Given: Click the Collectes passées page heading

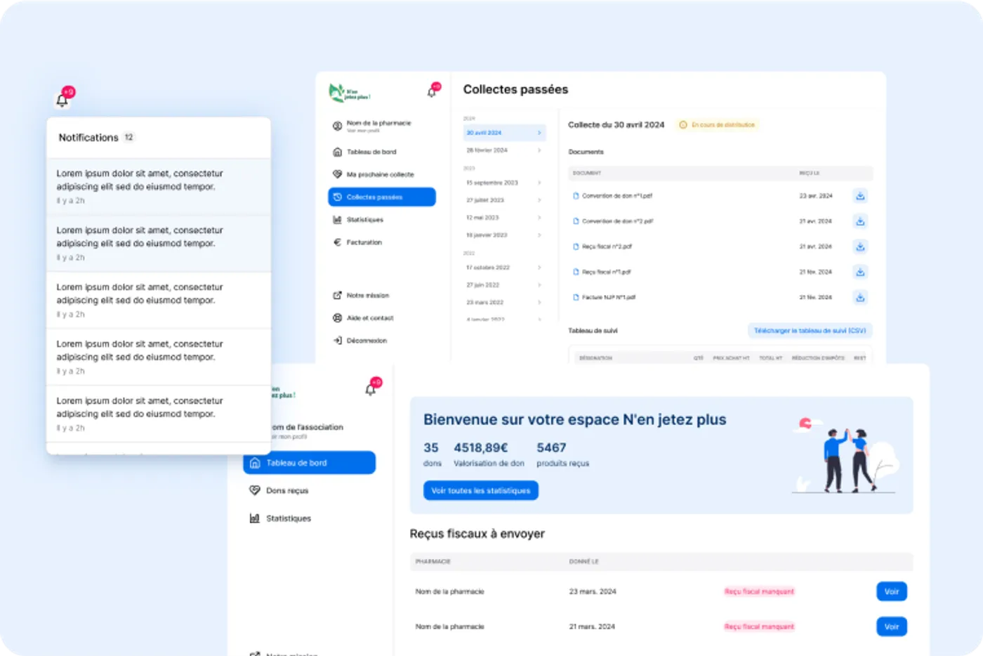Looking at the screenshot, I should tap(515, 89).
